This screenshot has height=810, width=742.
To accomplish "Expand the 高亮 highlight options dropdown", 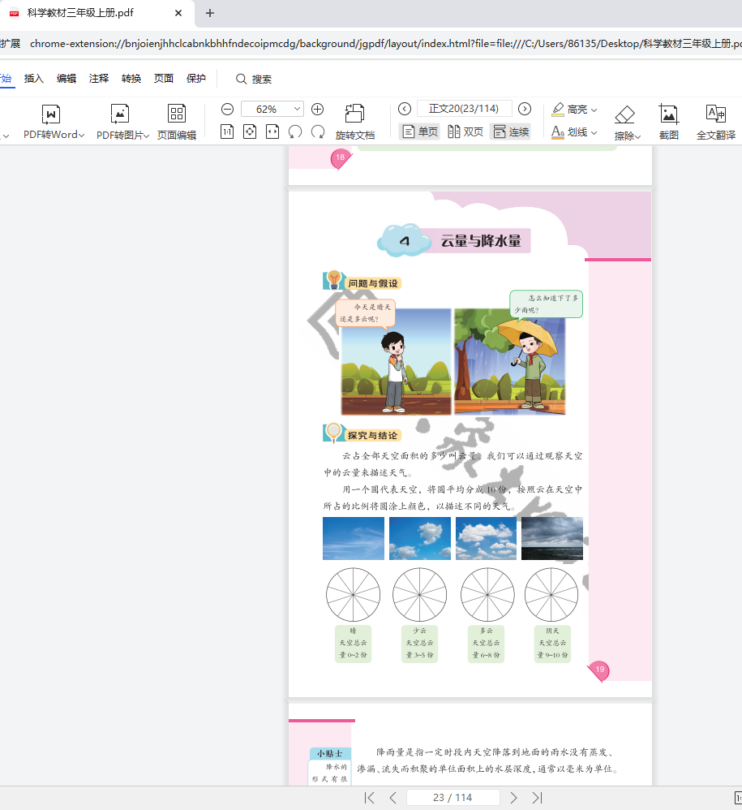I will [x=594, y=110].
